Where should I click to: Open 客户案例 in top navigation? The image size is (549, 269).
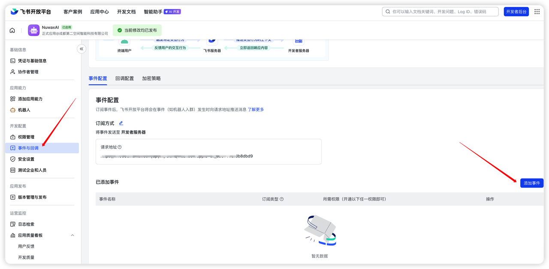(x=72, y=12)
